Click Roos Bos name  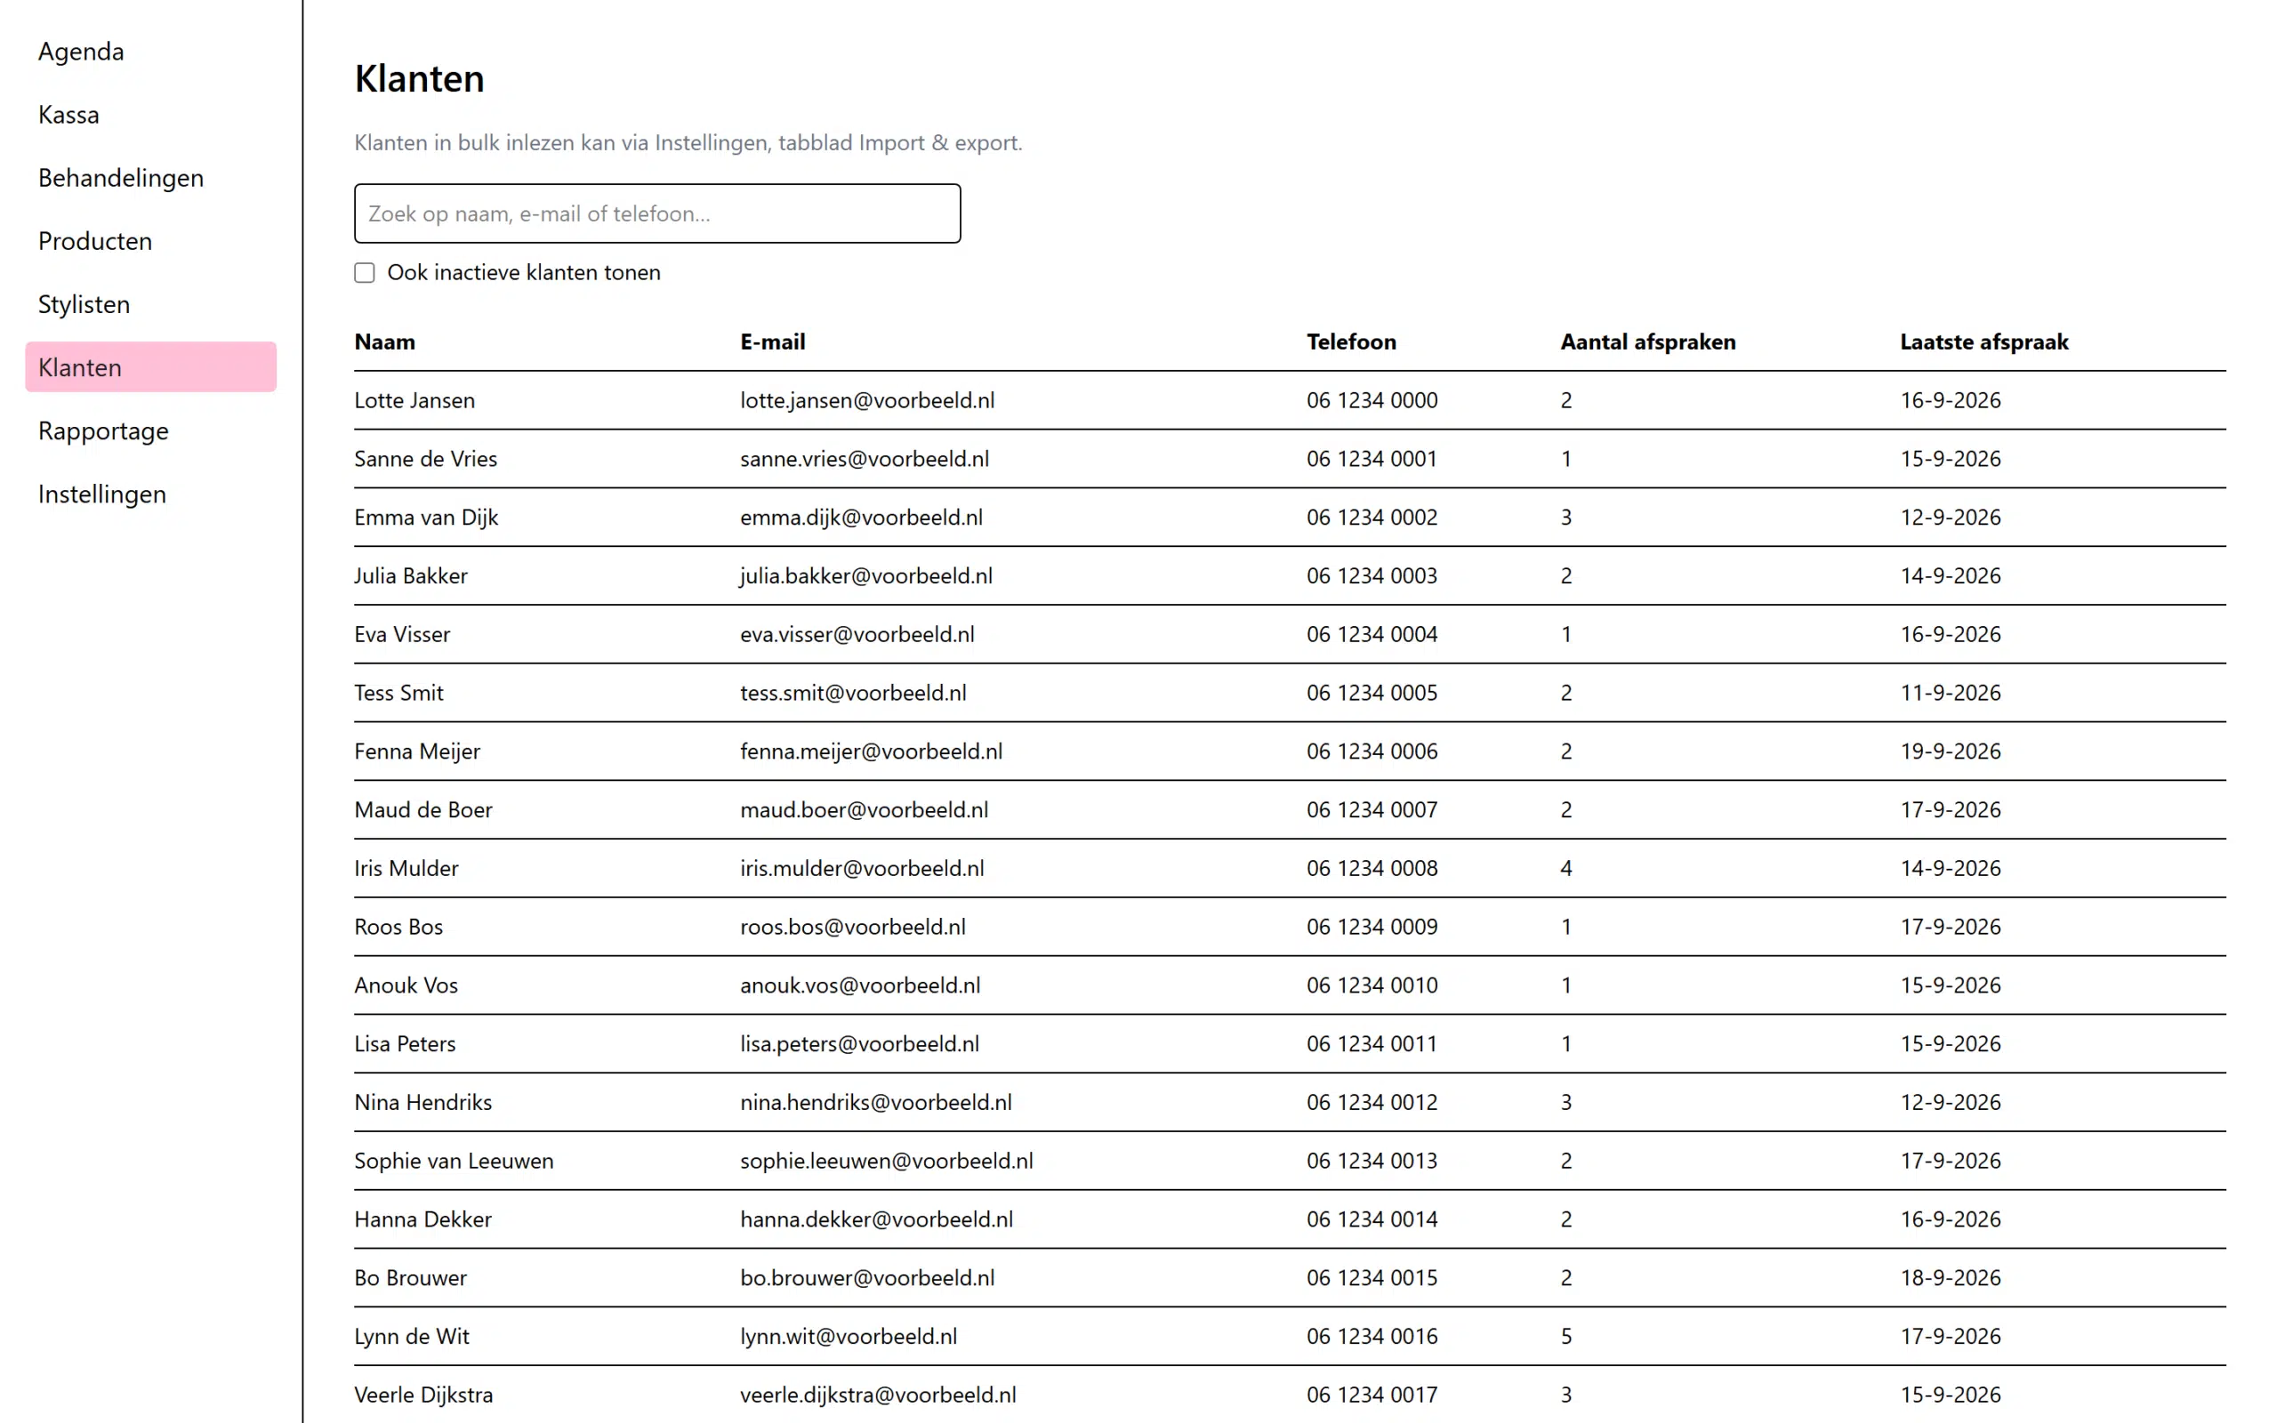pyautogui.click(x=398, y=926)
